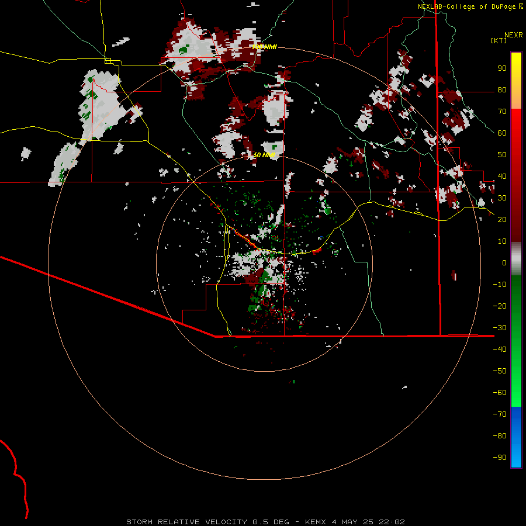The height and width of the screenshot is (526, 526).
Task: Click the 100 NMI range ring label
Action: pos(264,47)
